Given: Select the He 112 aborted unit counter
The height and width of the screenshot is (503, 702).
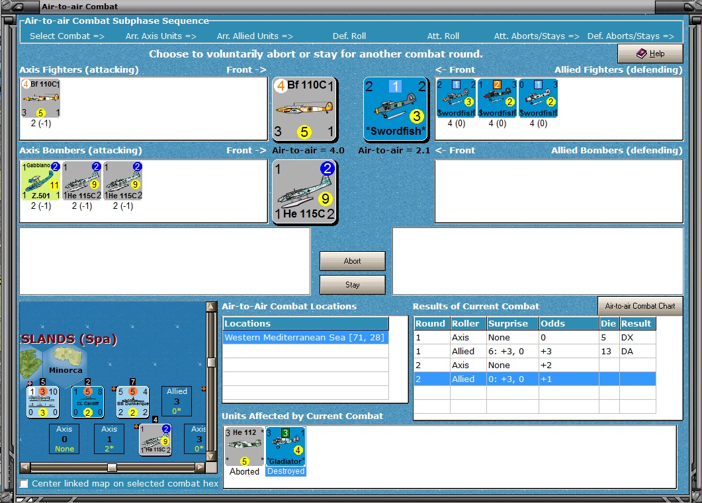Looking at the screenshot, I should 244,446.
